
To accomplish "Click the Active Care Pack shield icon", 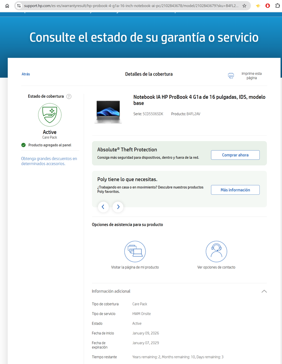I will coord(50,115).
